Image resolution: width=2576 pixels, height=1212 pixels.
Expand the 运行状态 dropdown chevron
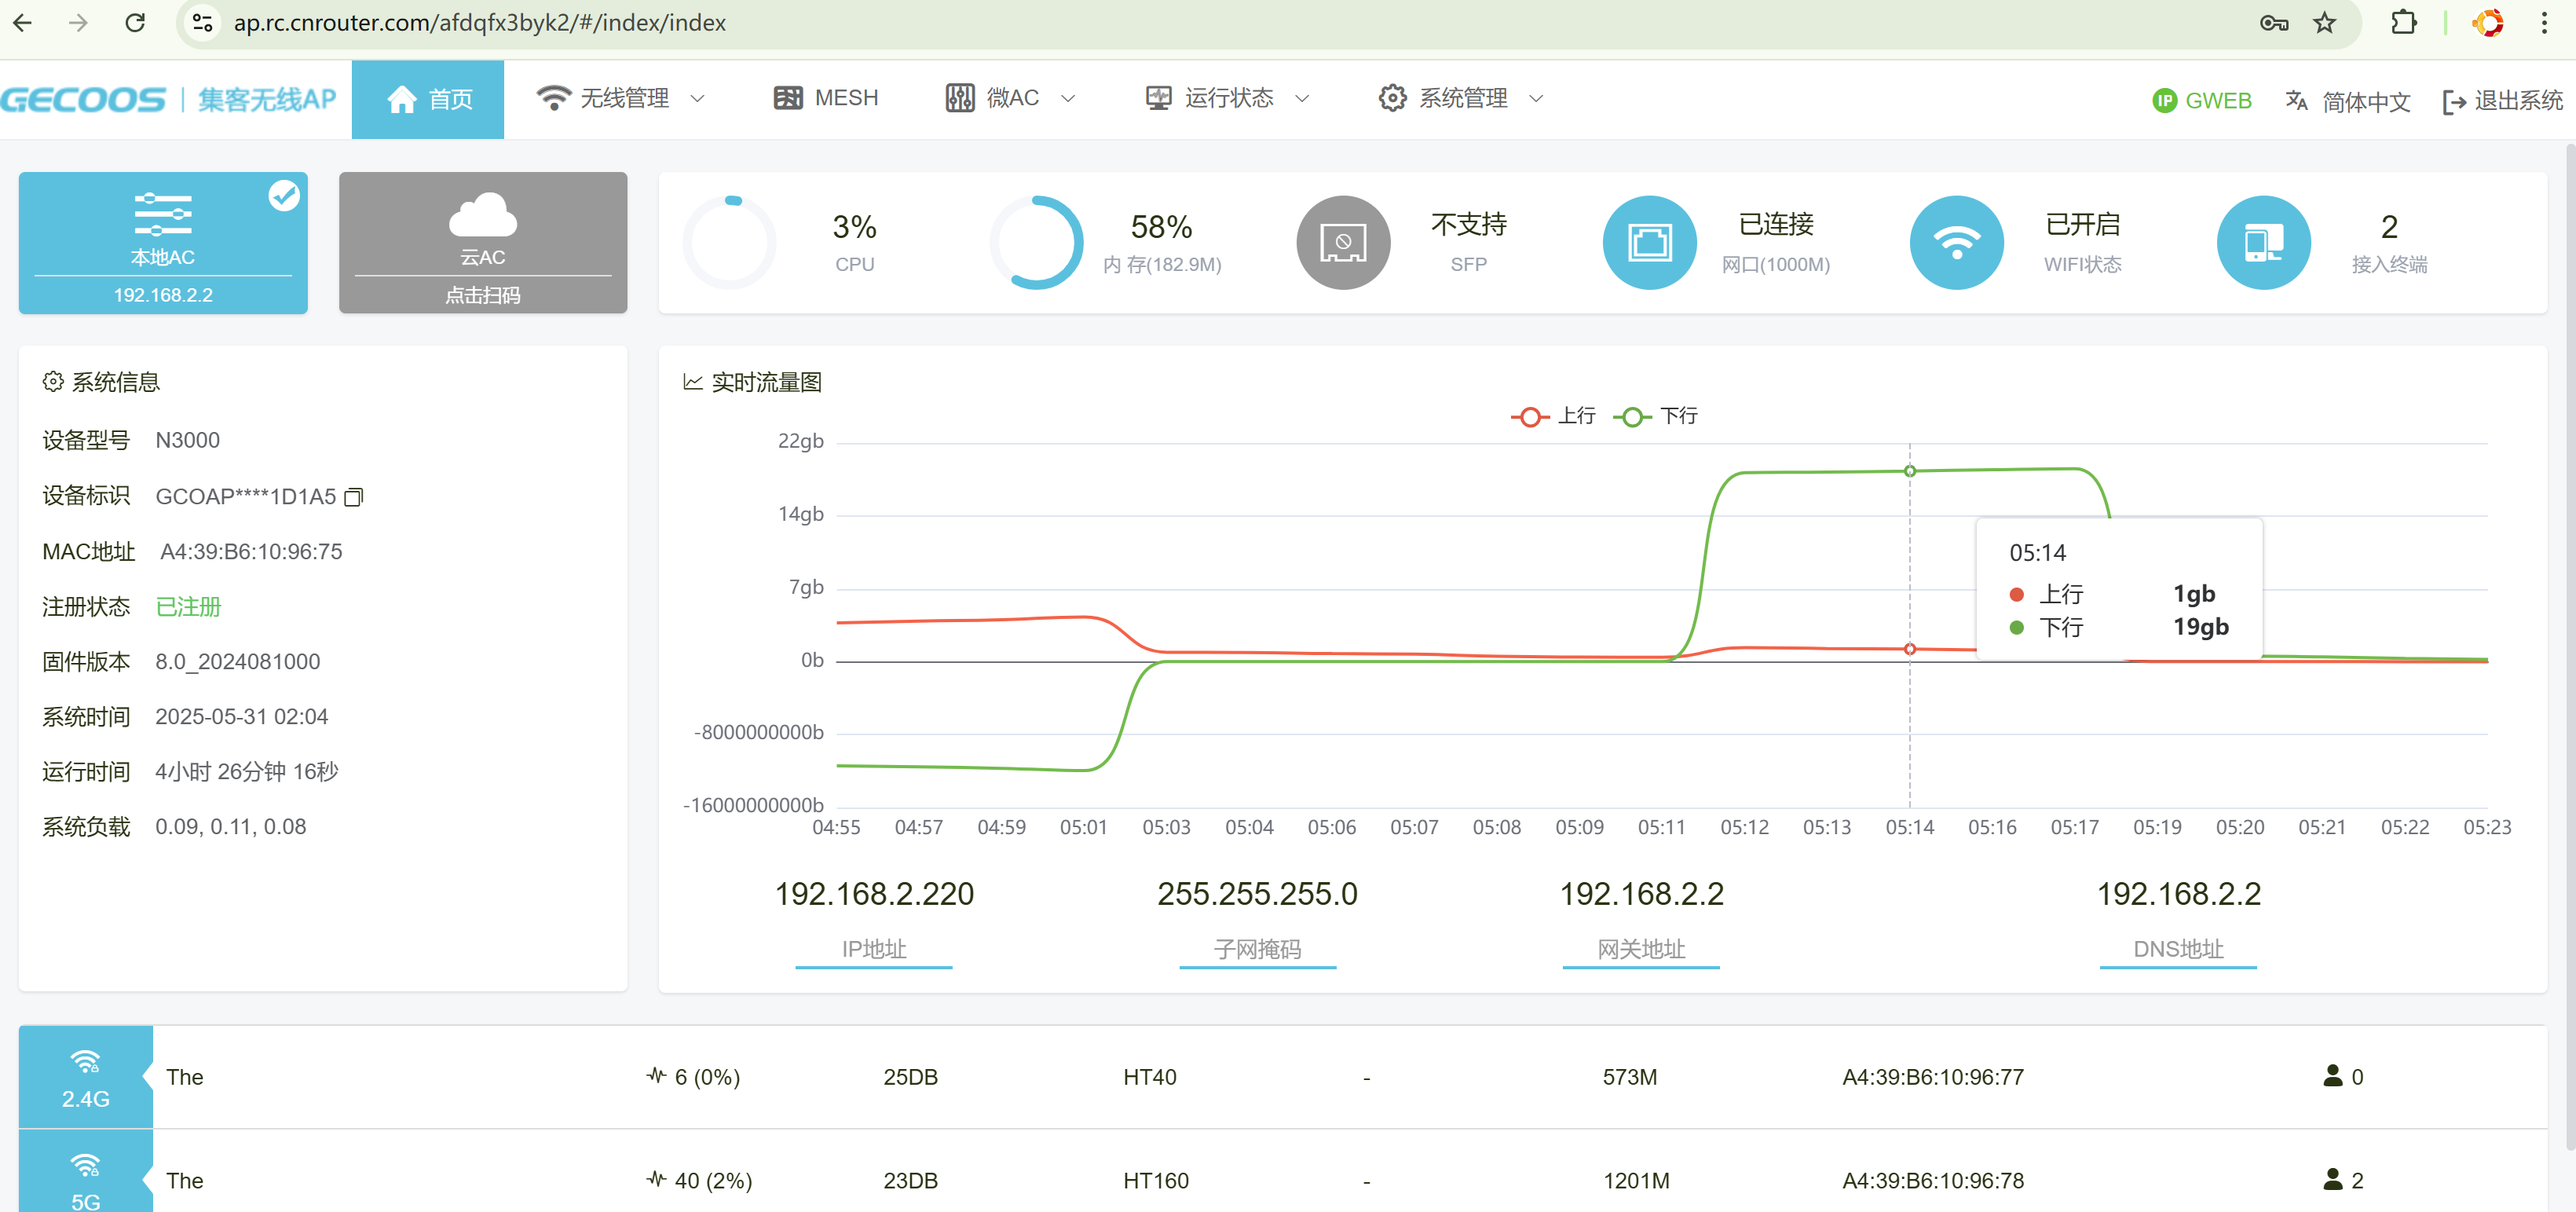point(1302,98)
